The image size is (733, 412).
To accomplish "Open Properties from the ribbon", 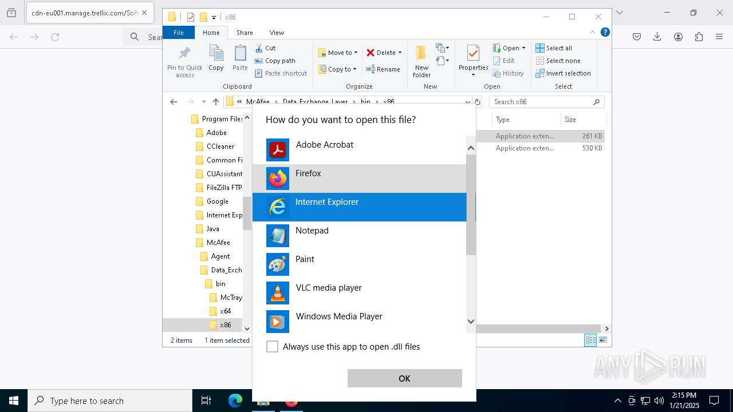I will [x=473, y=61].
